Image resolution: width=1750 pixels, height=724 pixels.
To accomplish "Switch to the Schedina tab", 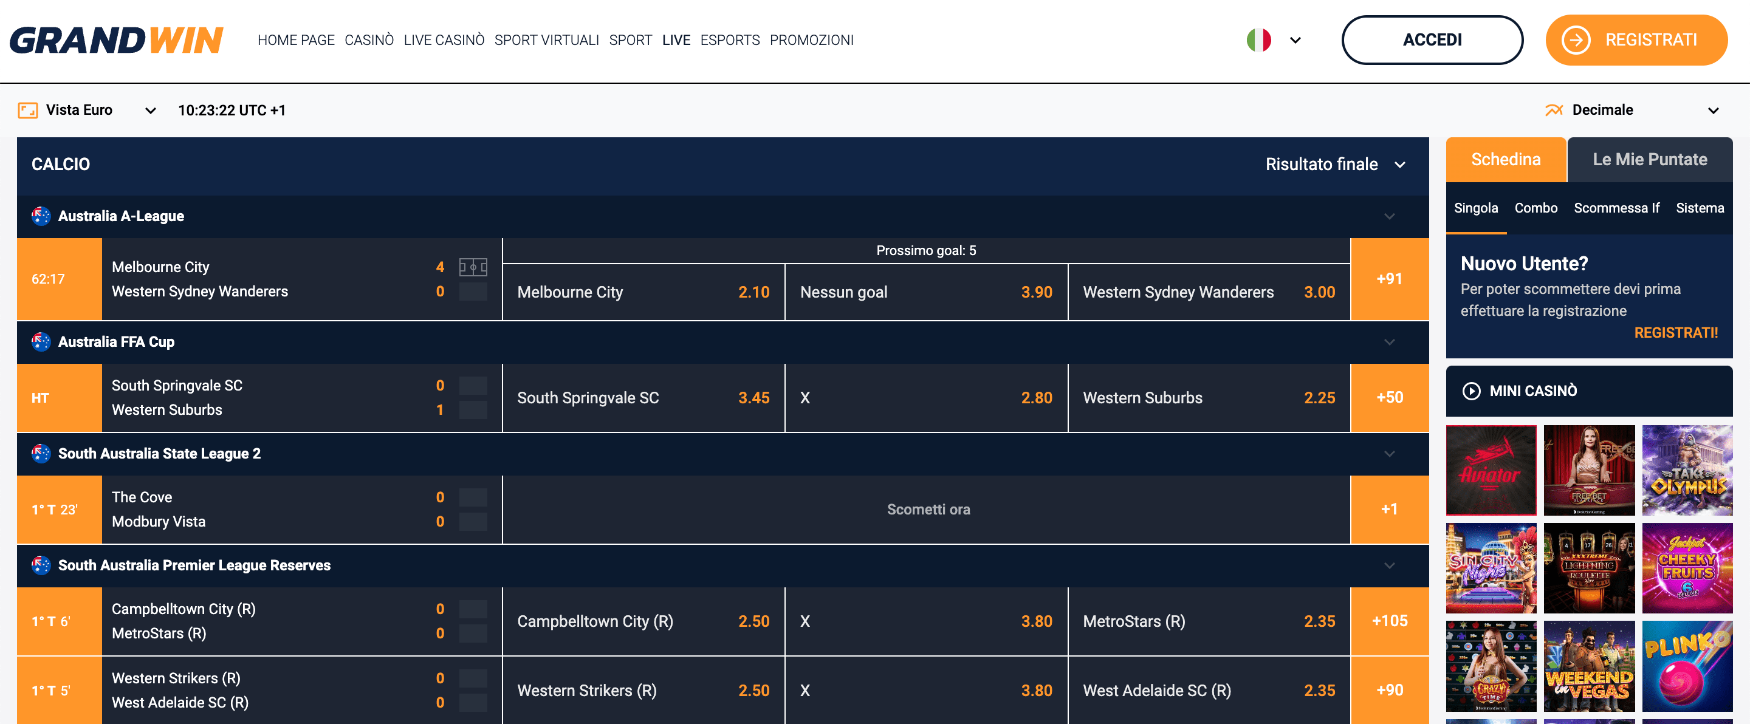I will point(1506,160).
